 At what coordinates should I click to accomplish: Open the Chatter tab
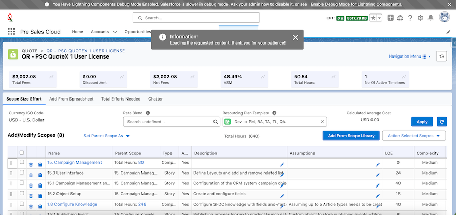tap(155, 99)
